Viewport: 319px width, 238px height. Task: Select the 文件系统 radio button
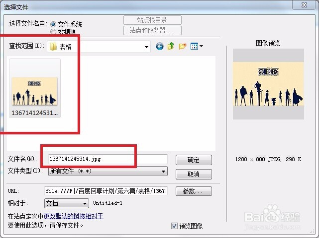coord(53,24)
